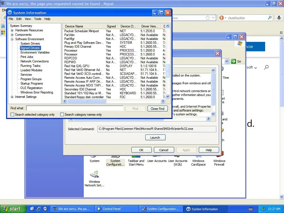The image size is (284, 213).
Task: Click the search magnifier in Mypal search box
Action: (x=270, y=18)
